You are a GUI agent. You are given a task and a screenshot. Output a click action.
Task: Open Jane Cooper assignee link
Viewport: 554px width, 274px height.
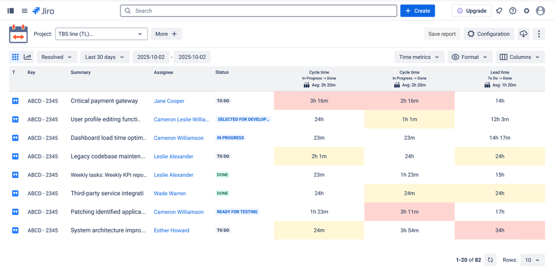169,101
